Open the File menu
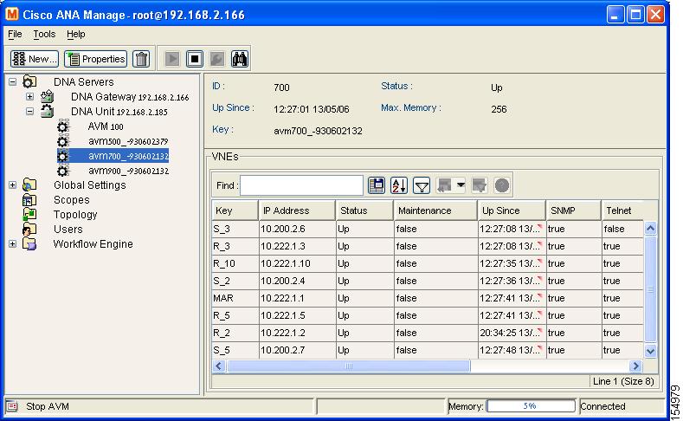The image size is (683, 421). [x=15, y=34]
